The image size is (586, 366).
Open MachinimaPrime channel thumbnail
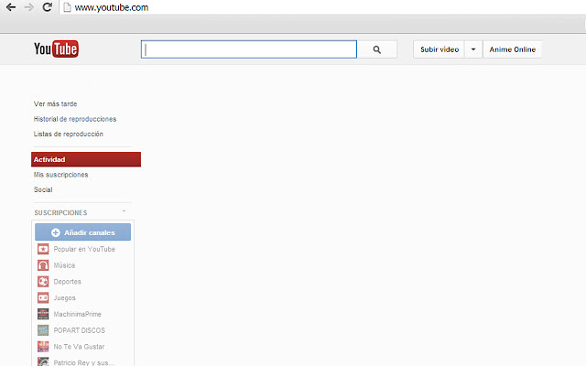[x=43, y=314]
